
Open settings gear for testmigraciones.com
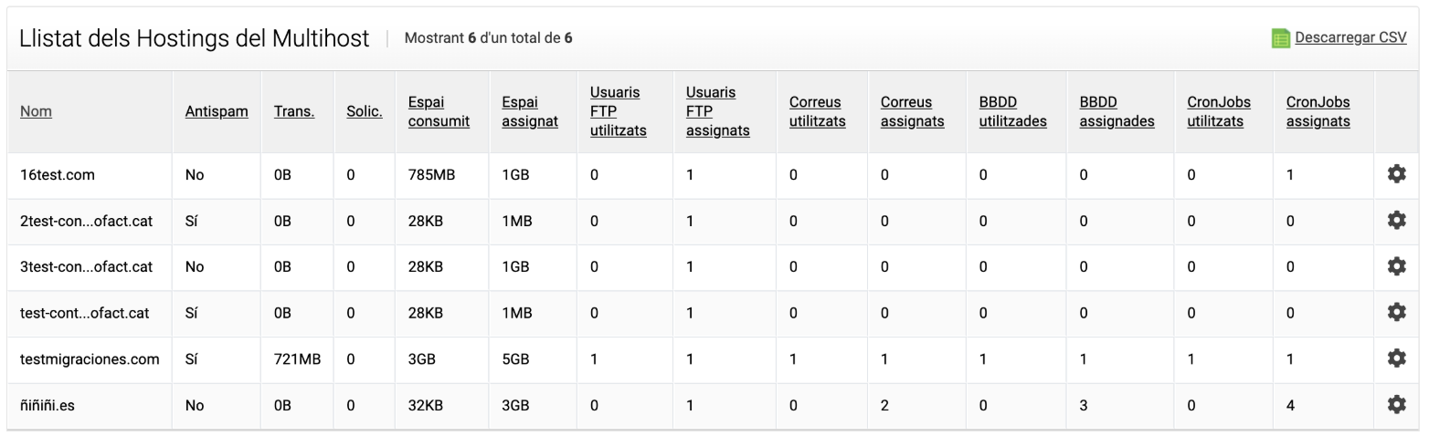pos(1396,358)
